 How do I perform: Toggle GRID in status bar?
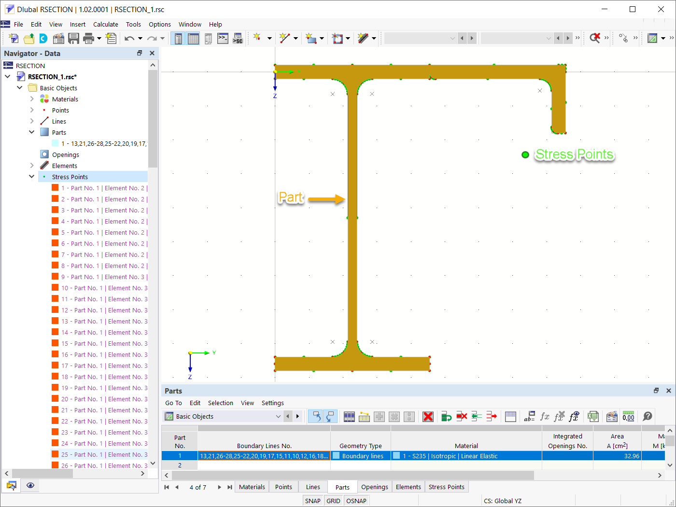tap(333, 501)
